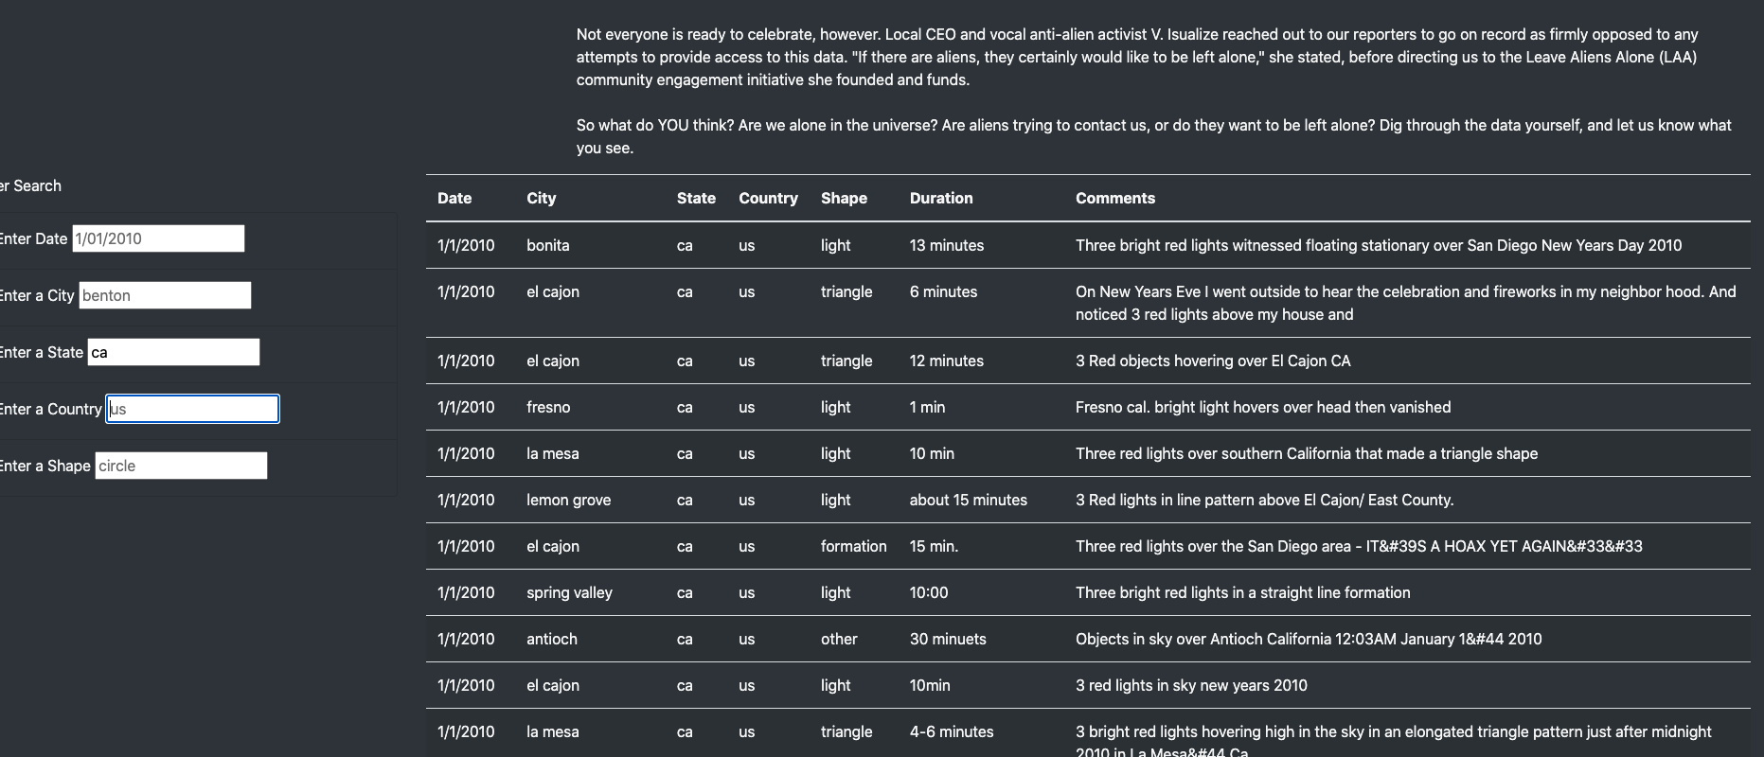
Task: Focus the Enter a City text box
Action: pos(165,295)
